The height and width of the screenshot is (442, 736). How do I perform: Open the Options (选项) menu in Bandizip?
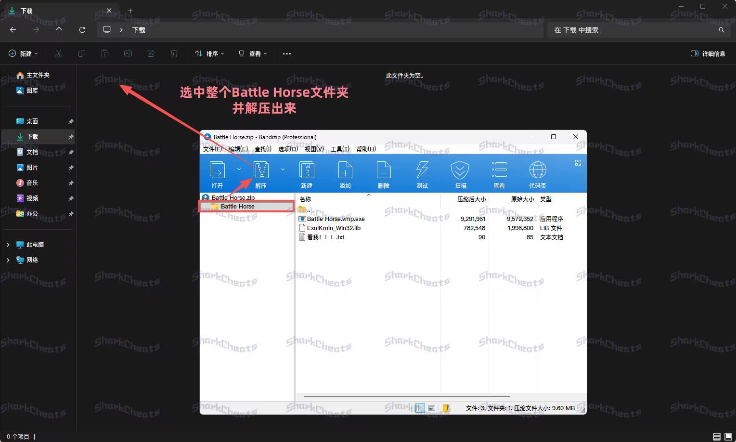tap(288, 149)
